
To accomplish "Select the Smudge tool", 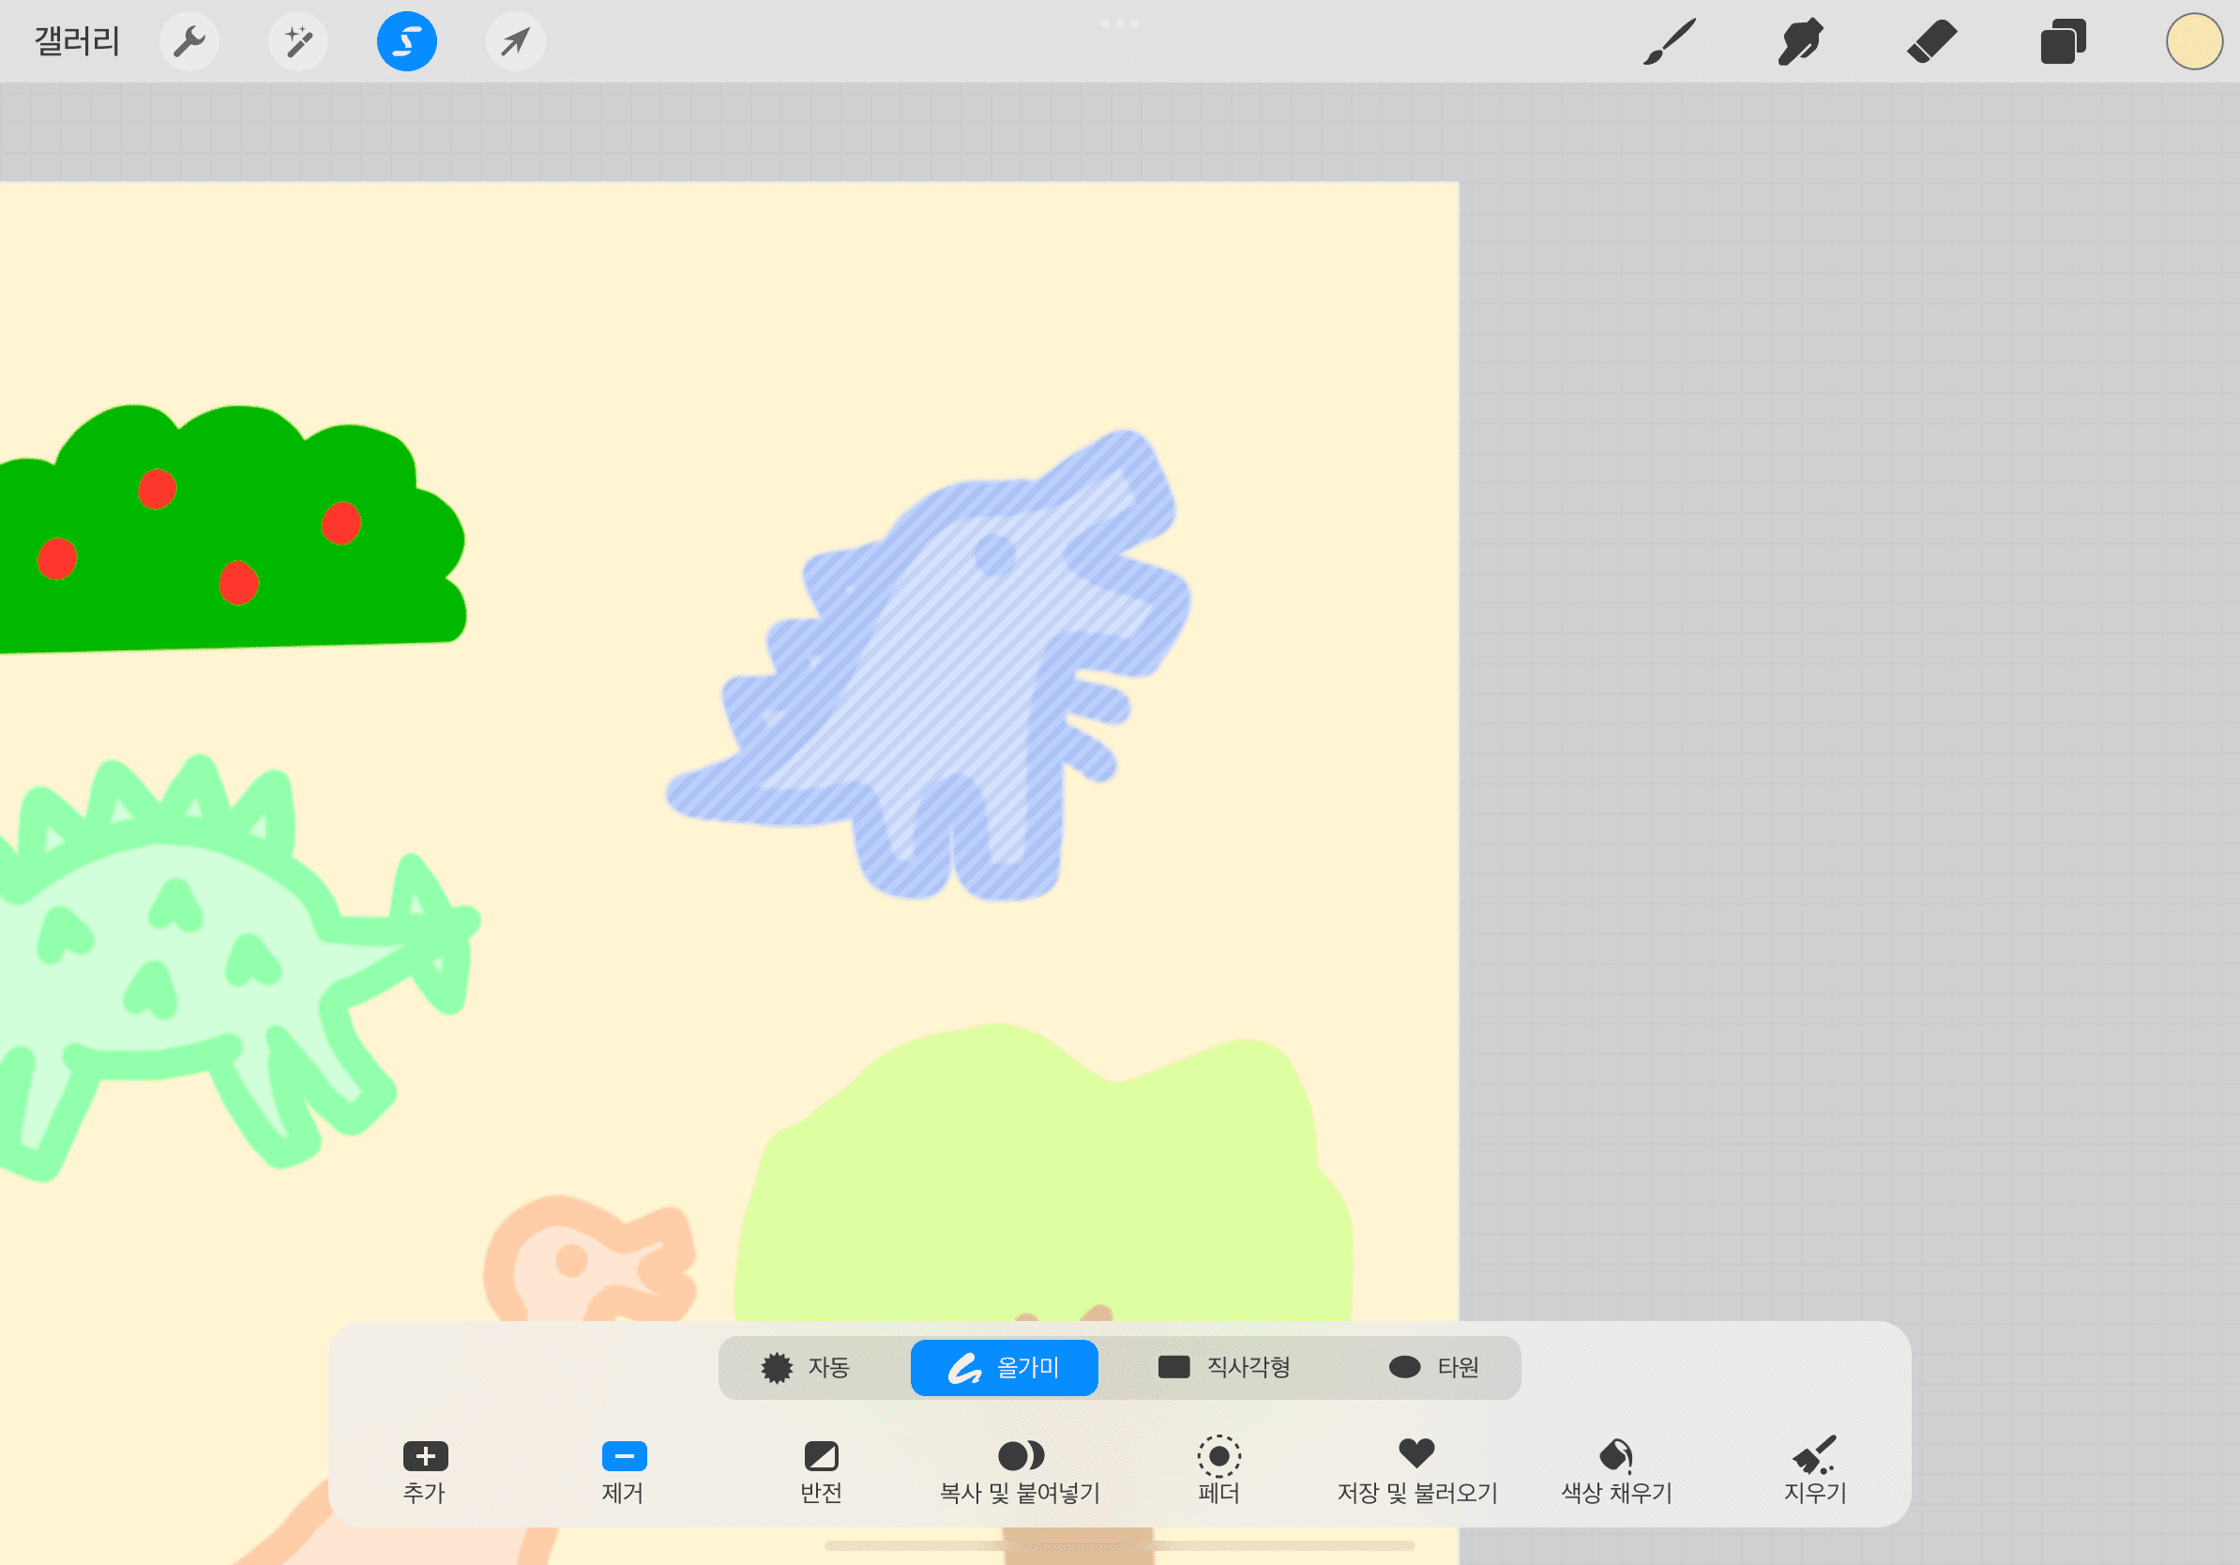I will click(1800, 41).
